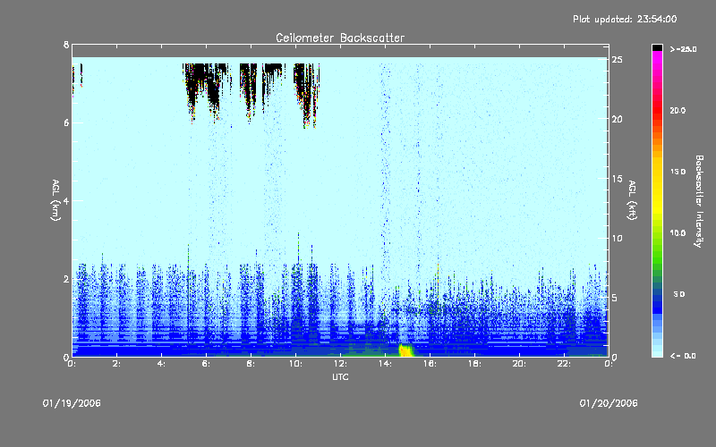Select the '10:' UTC hour tick
716x447 pixels.
coord(296,364)
